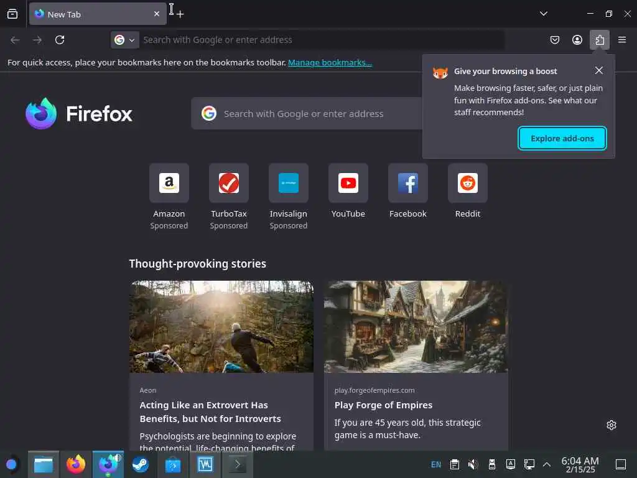637x478 pixels.
Task: Open the list all tabs chevron
Action: [544, 14]
